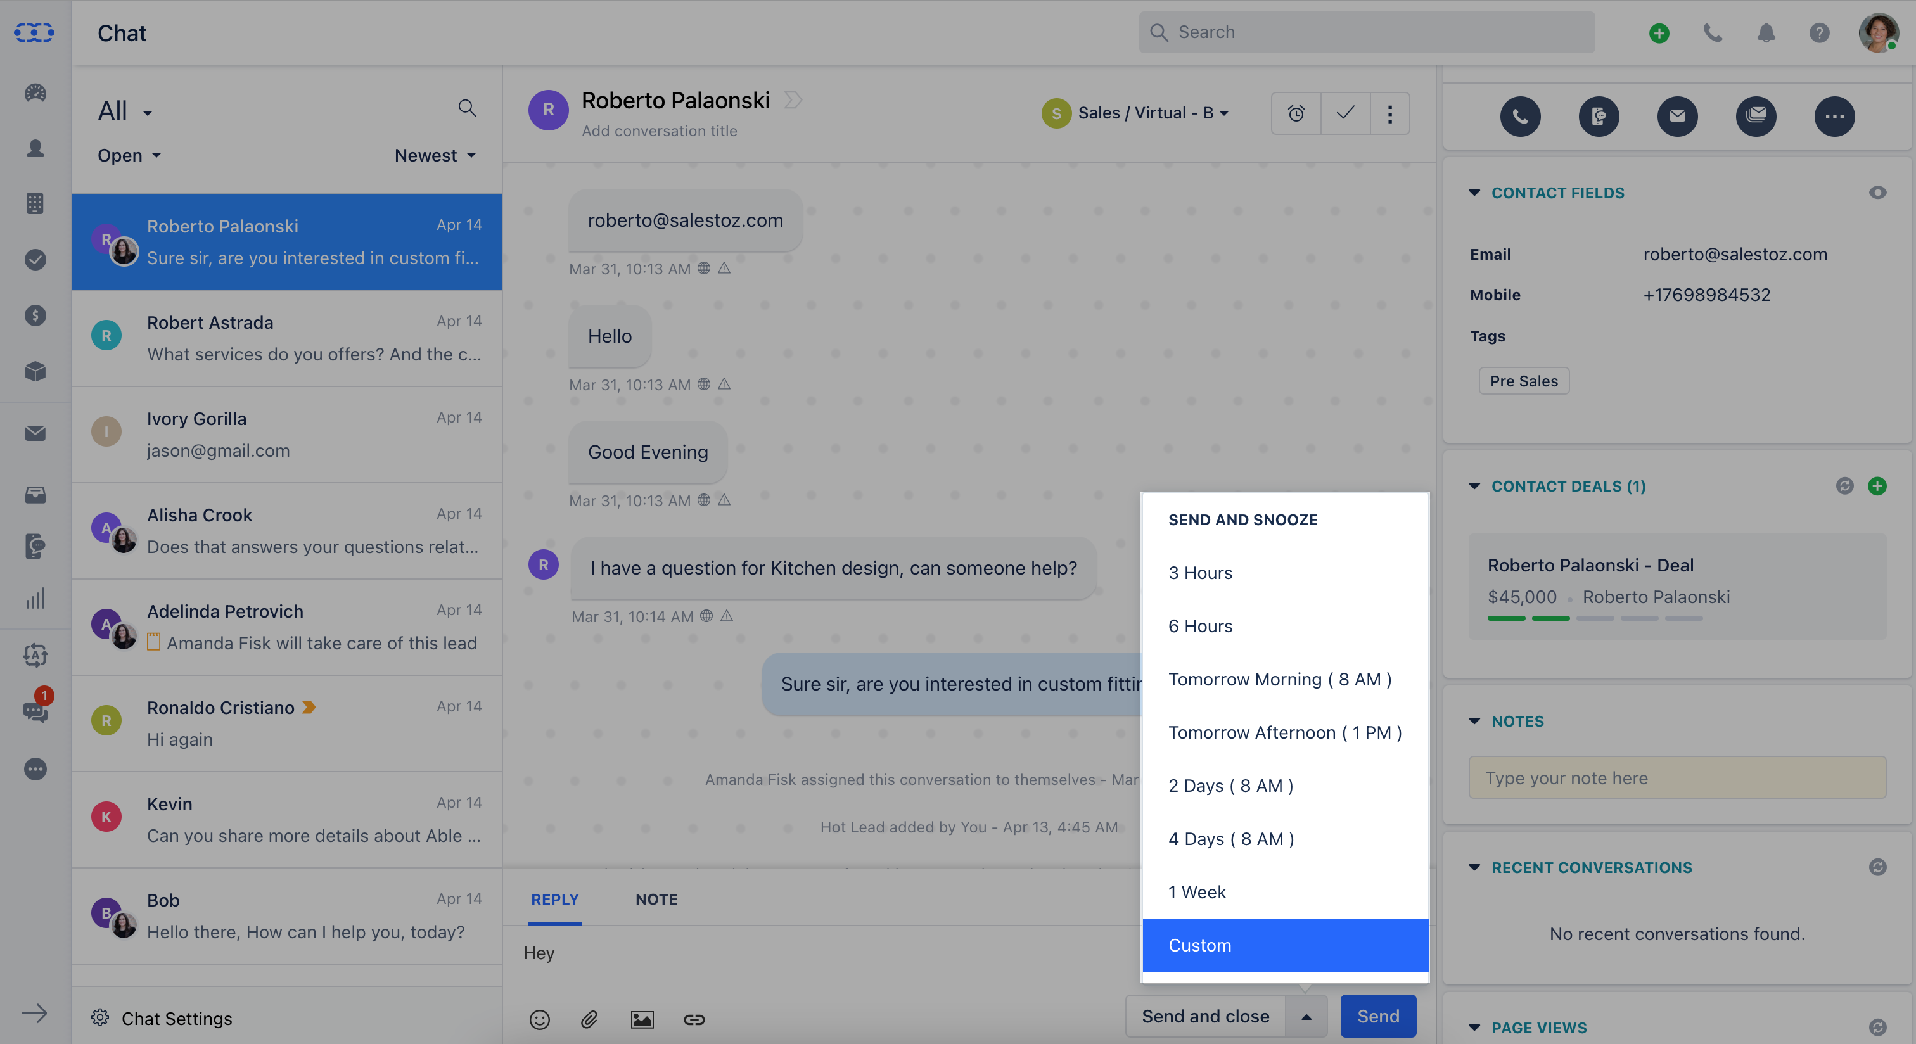Viewport: 1916px width, 1044px height.
Task: Open the help question mark icon
Action: pos(1819,33)
